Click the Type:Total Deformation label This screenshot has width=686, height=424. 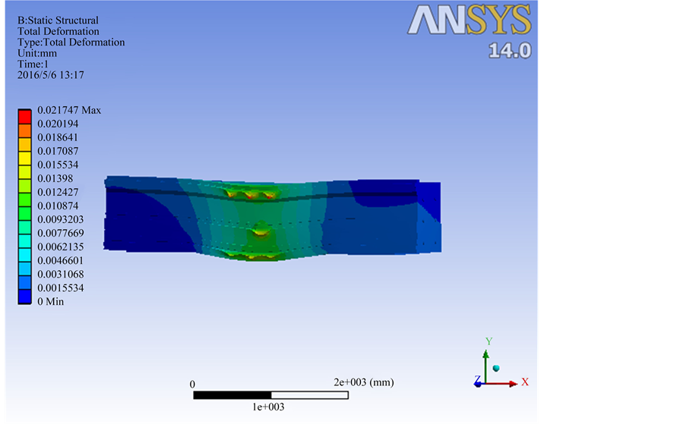tap(71, 42)
